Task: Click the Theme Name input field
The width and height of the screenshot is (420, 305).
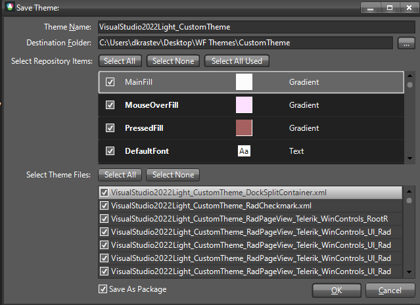Action: [256, 27]
